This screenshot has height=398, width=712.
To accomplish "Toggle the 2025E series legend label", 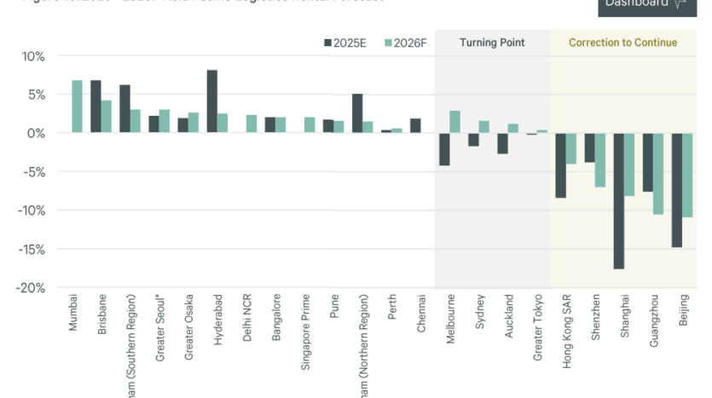I will tap(350, 43).
